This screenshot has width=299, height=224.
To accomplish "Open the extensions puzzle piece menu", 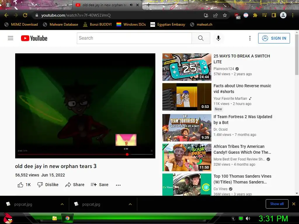I will pyautogui.click(x=255, y=15).
